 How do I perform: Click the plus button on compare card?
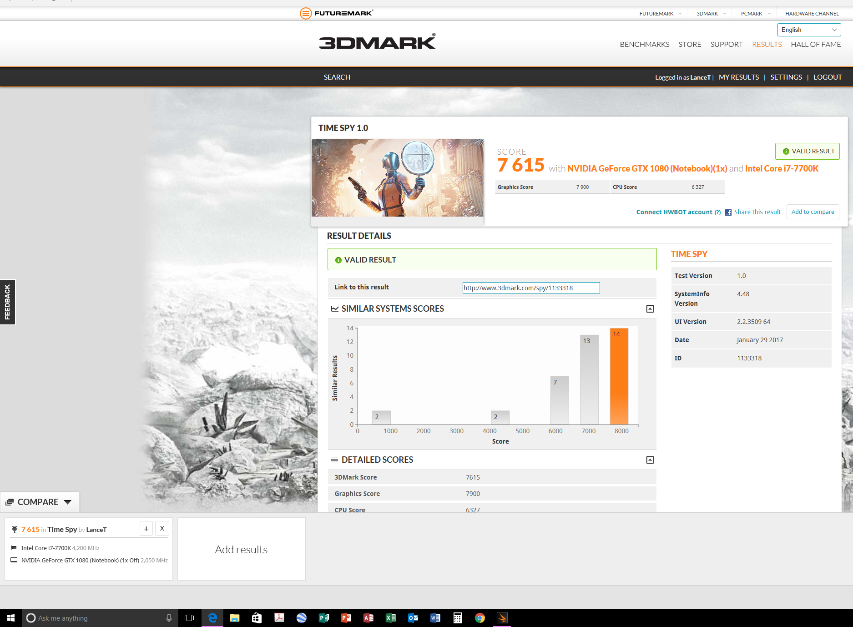[146, 529]
